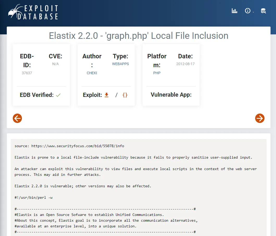The image size is (276, 236).
Task: Open the database search icon
Action: click(263, 11)
